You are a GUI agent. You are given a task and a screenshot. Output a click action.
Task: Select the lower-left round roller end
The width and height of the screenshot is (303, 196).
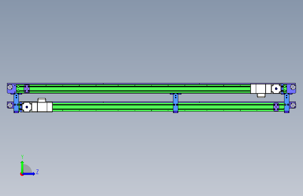click(10, 105)
